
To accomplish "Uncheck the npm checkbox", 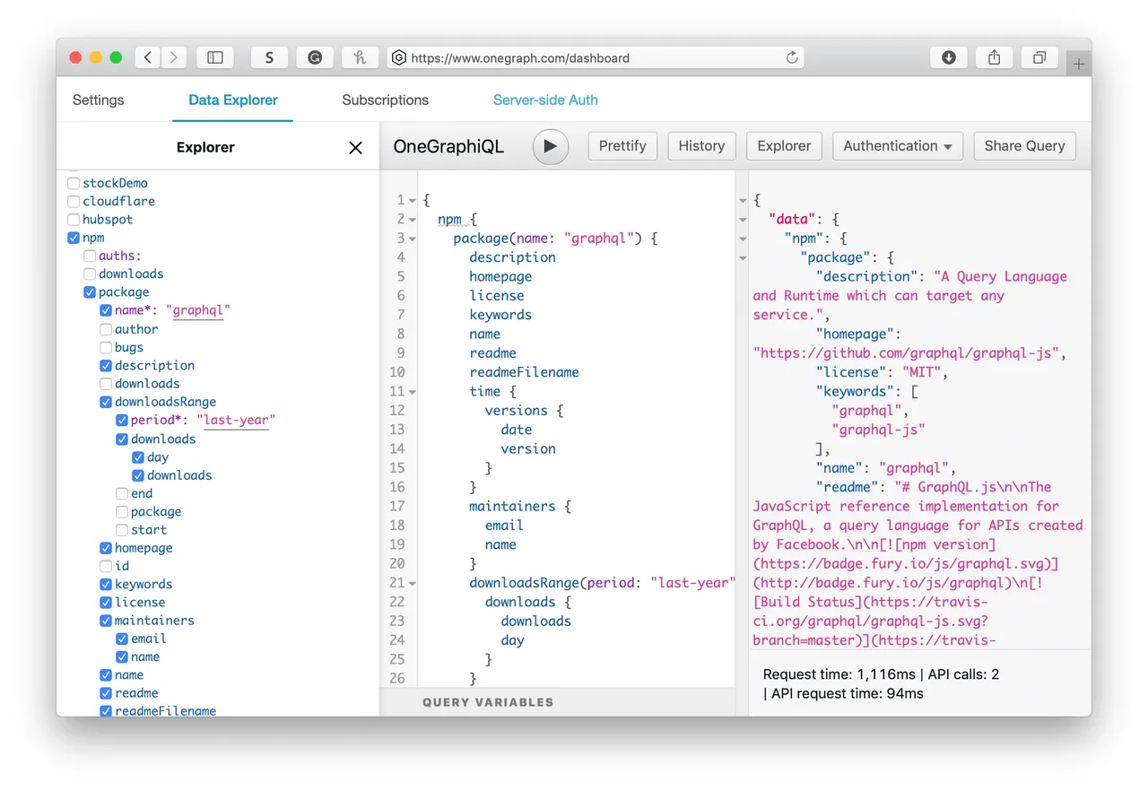I will coord(74,238).
